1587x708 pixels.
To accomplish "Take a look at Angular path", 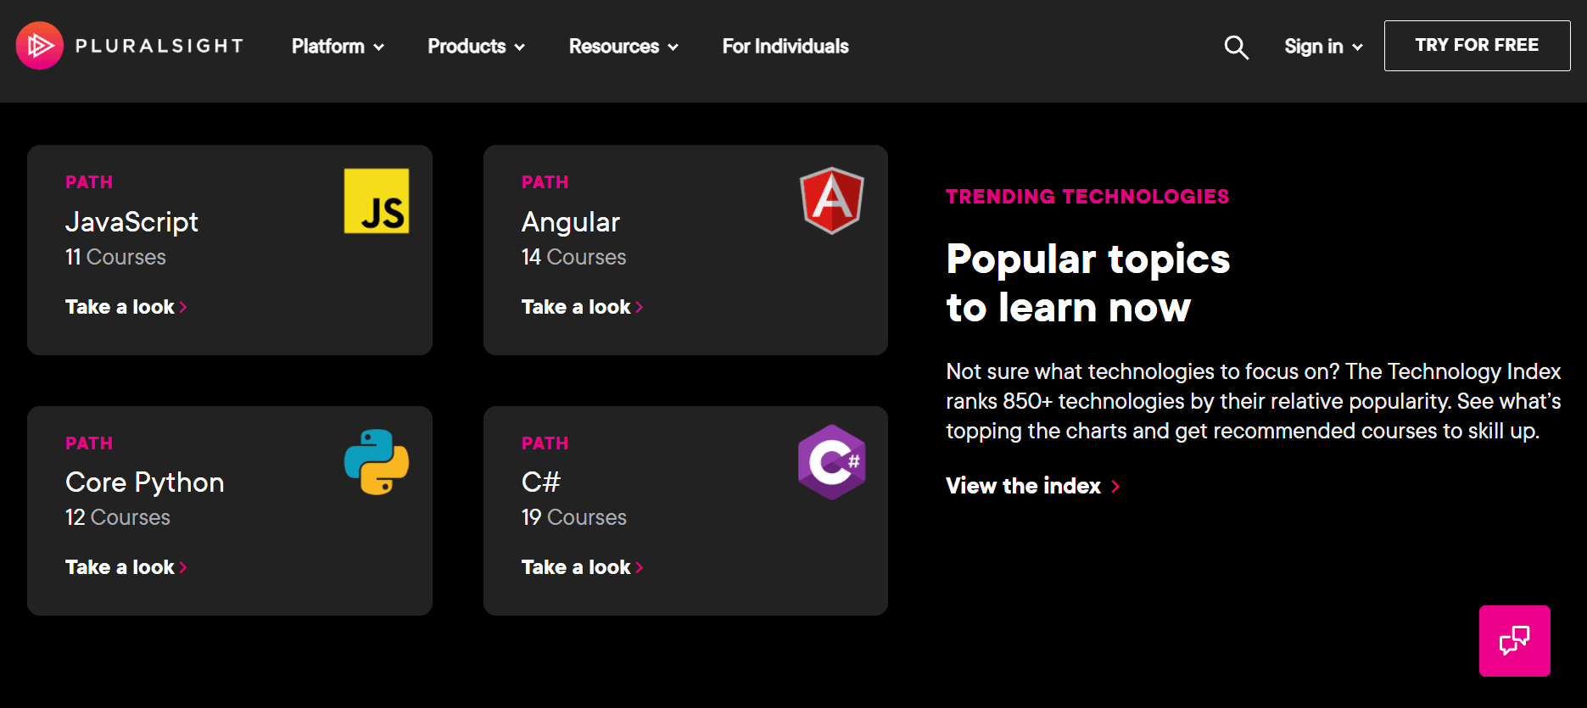I will coord(582,307).
